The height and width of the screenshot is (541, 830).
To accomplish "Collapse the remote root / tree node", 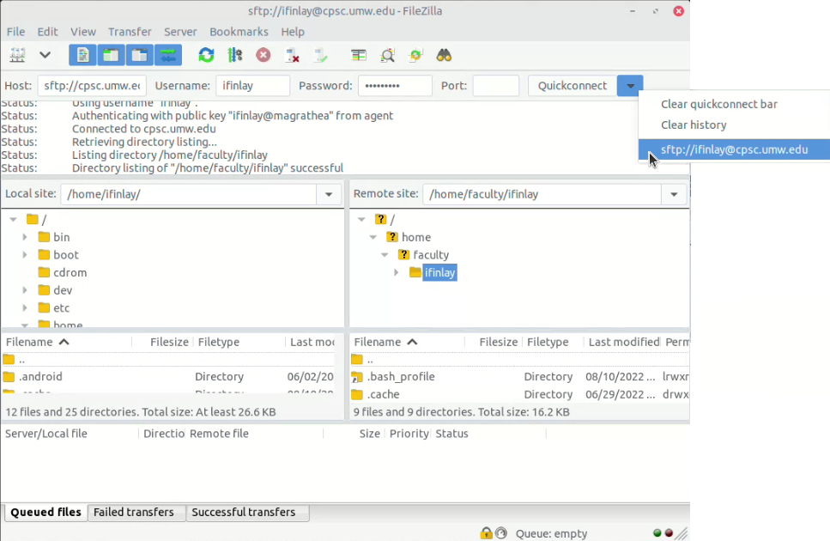I will [x=361, y=219].
